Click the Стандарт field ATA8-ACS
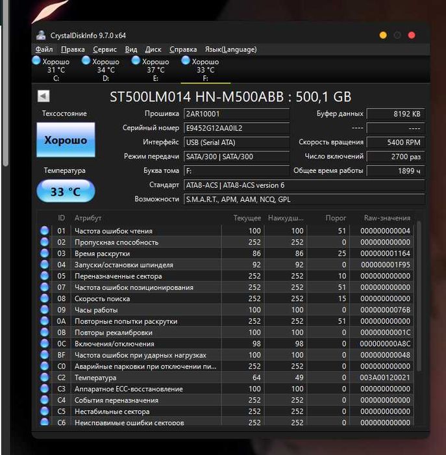Viewport: 446px width, 455px height. coord(304,185)
